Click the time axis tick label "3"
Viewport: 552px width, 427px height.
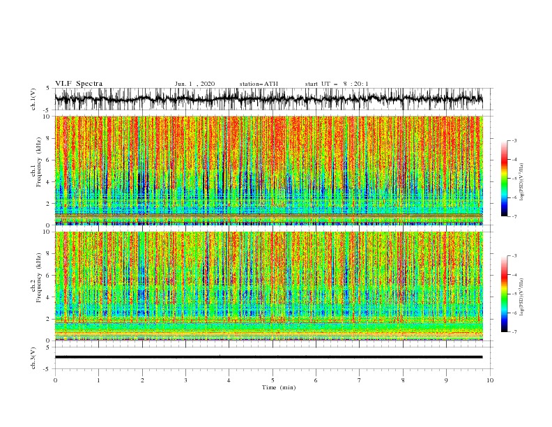pos(185,380)
